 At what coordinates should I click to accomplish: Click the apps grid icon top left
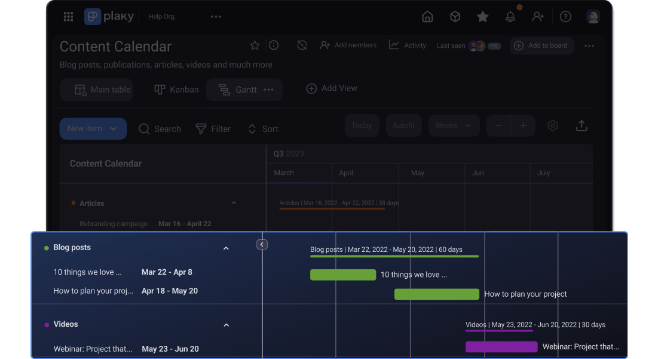point(68,16)
